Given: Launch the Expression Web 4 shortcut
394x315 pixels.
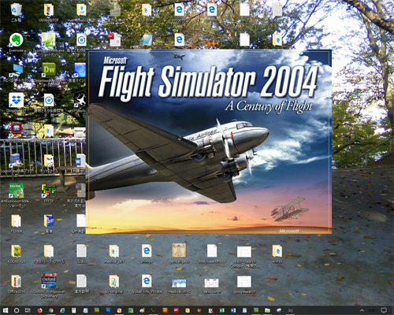Looking at the screenshot, I should point(49,39).
